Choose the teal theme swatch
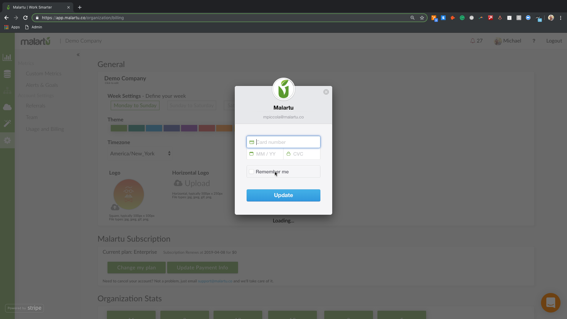This screenshot has height=319, width=567. (x=136, y=128)
